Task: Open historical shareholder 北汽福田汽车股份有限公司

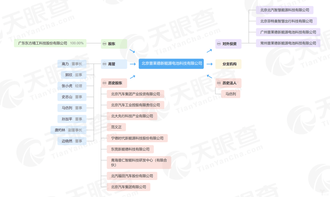Action: (x=132, y=176)
